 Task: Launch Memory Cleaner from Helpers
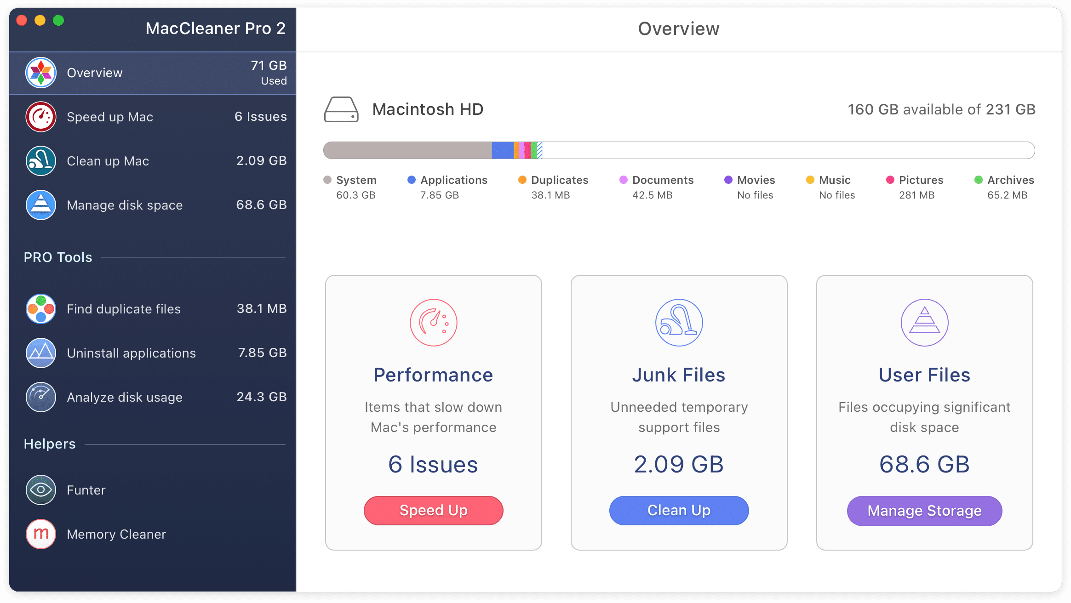[x=41, y=534]
